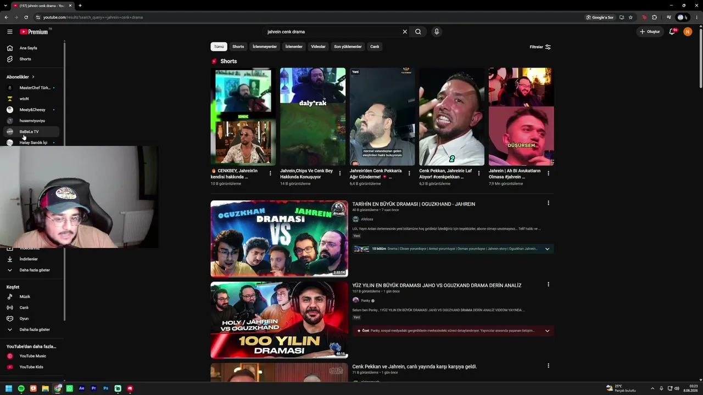Click the browser back arrow

(6, 18)
